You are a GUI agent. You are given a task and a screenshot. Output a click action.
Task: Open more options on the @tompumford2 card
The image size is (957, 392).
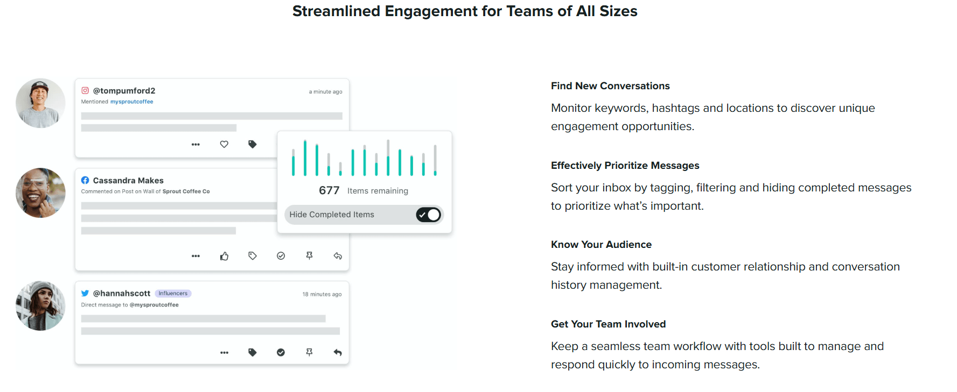[x=195, y=144]
